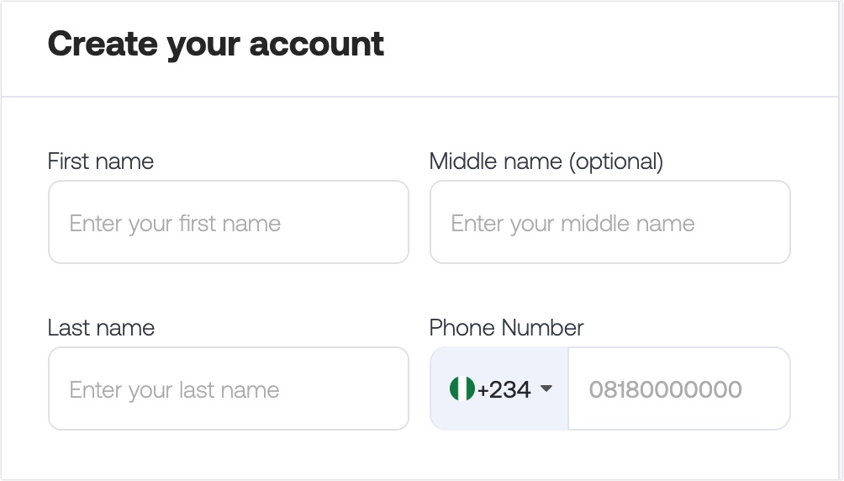Select the "Enter your last name" placeholder text
The width and height of the screenshot is (844, 481).
pyautogui.click(x=174, y=390)
